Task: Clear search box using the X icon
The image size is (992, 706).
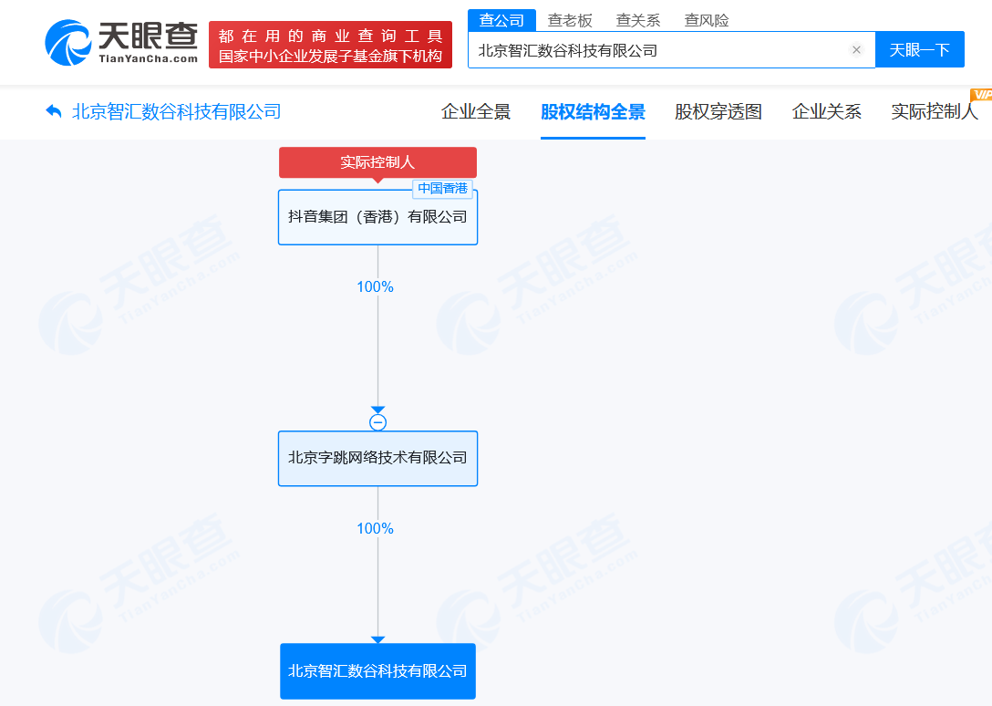Action: click(855, 50)
